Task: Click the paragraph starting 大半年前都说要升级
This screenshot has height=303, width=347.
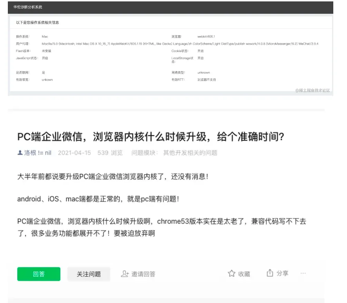Action: click(113, 177)
